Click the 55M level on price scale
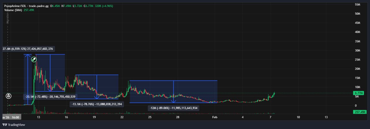The width and height of the screenshot is (370, 129). click(x=357, y=5)
